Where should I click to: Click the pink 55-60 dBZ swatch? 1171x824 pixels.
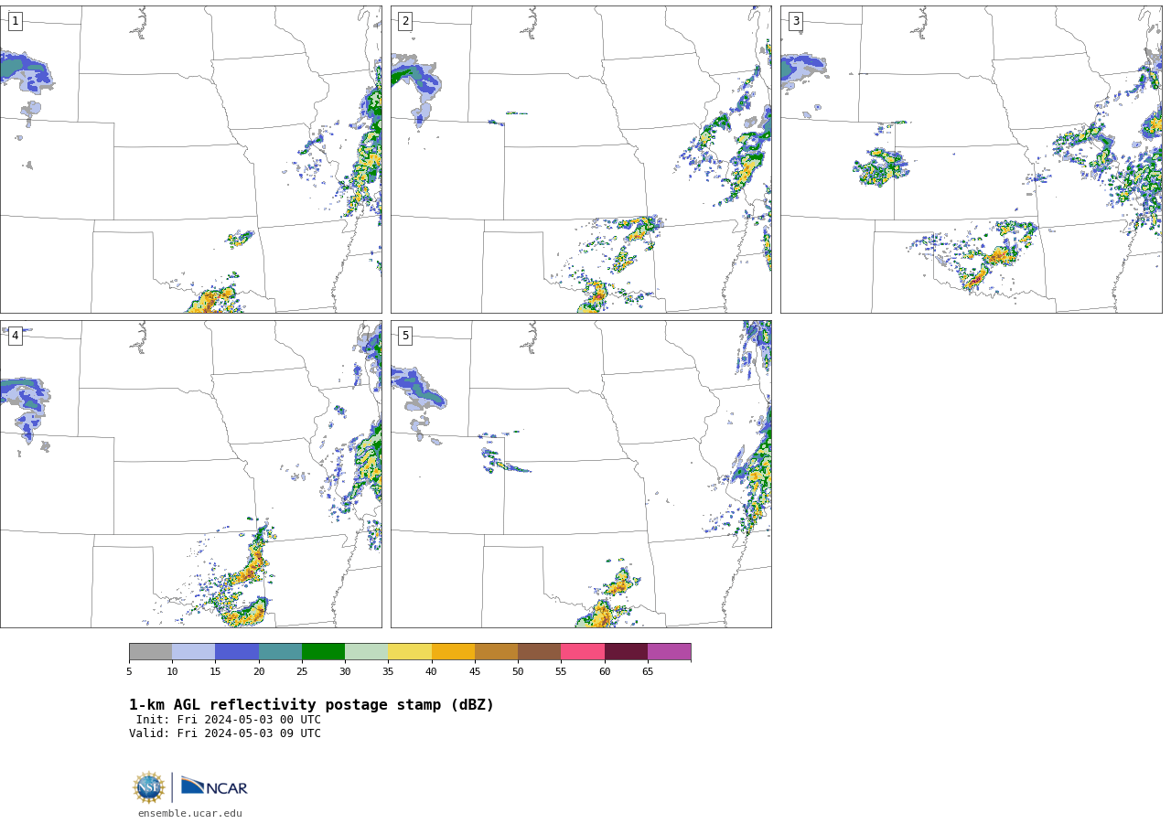coord(583,651)
